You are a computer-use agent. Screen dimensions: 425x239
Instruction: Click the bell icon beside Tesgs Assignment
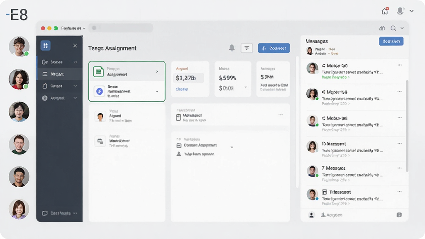pos(232,48)
